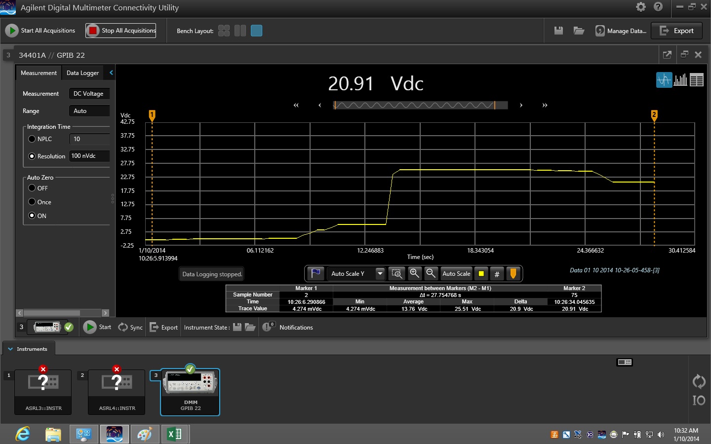Select the NPLC integration time option
The image size is (711, 444).
click(x=32, y=139)
